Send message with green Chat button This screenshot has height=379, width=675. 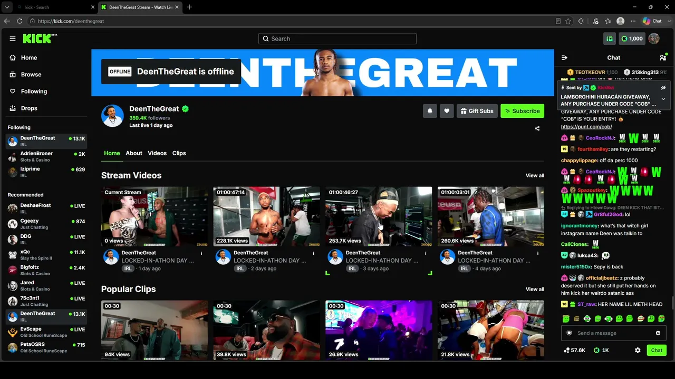pos(657,350)
